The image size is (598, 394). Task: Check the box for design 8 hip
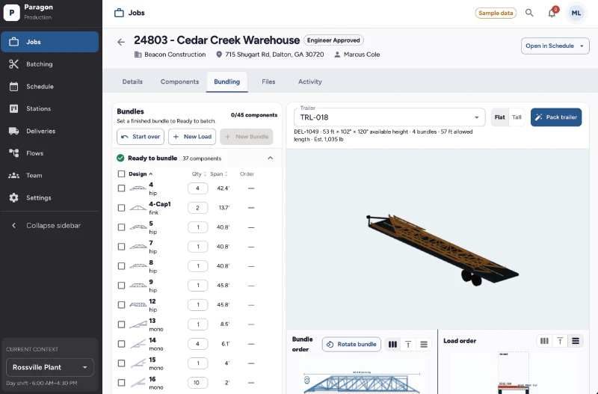pos(121,266)
